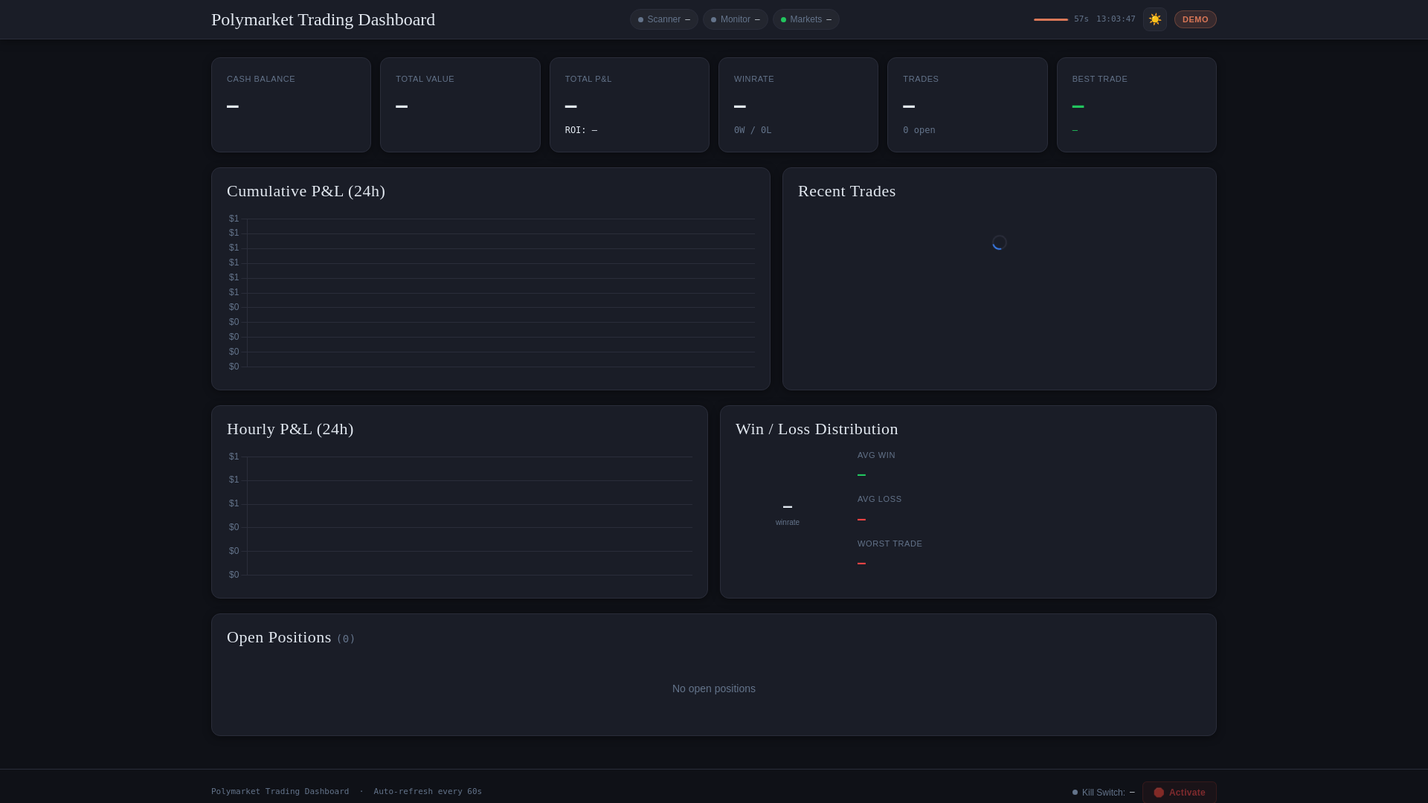1428x803 pixels.
Task: Click the winrate donut center label
Action: pos(787,522)
